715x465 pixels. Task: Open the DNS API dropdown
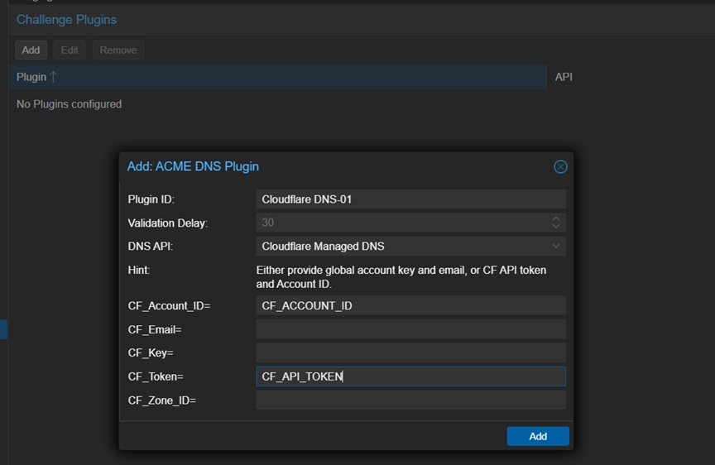[556, 247]
